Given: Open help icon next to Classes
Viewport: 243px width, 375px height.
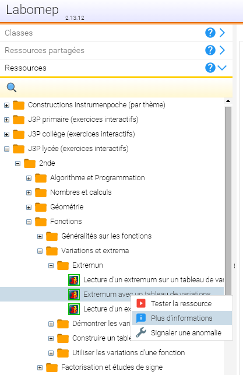Looking at the screenshot, I should 210,33.
